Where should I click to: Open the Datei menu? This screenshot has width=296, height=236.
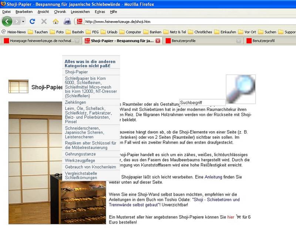click(6, 12)
